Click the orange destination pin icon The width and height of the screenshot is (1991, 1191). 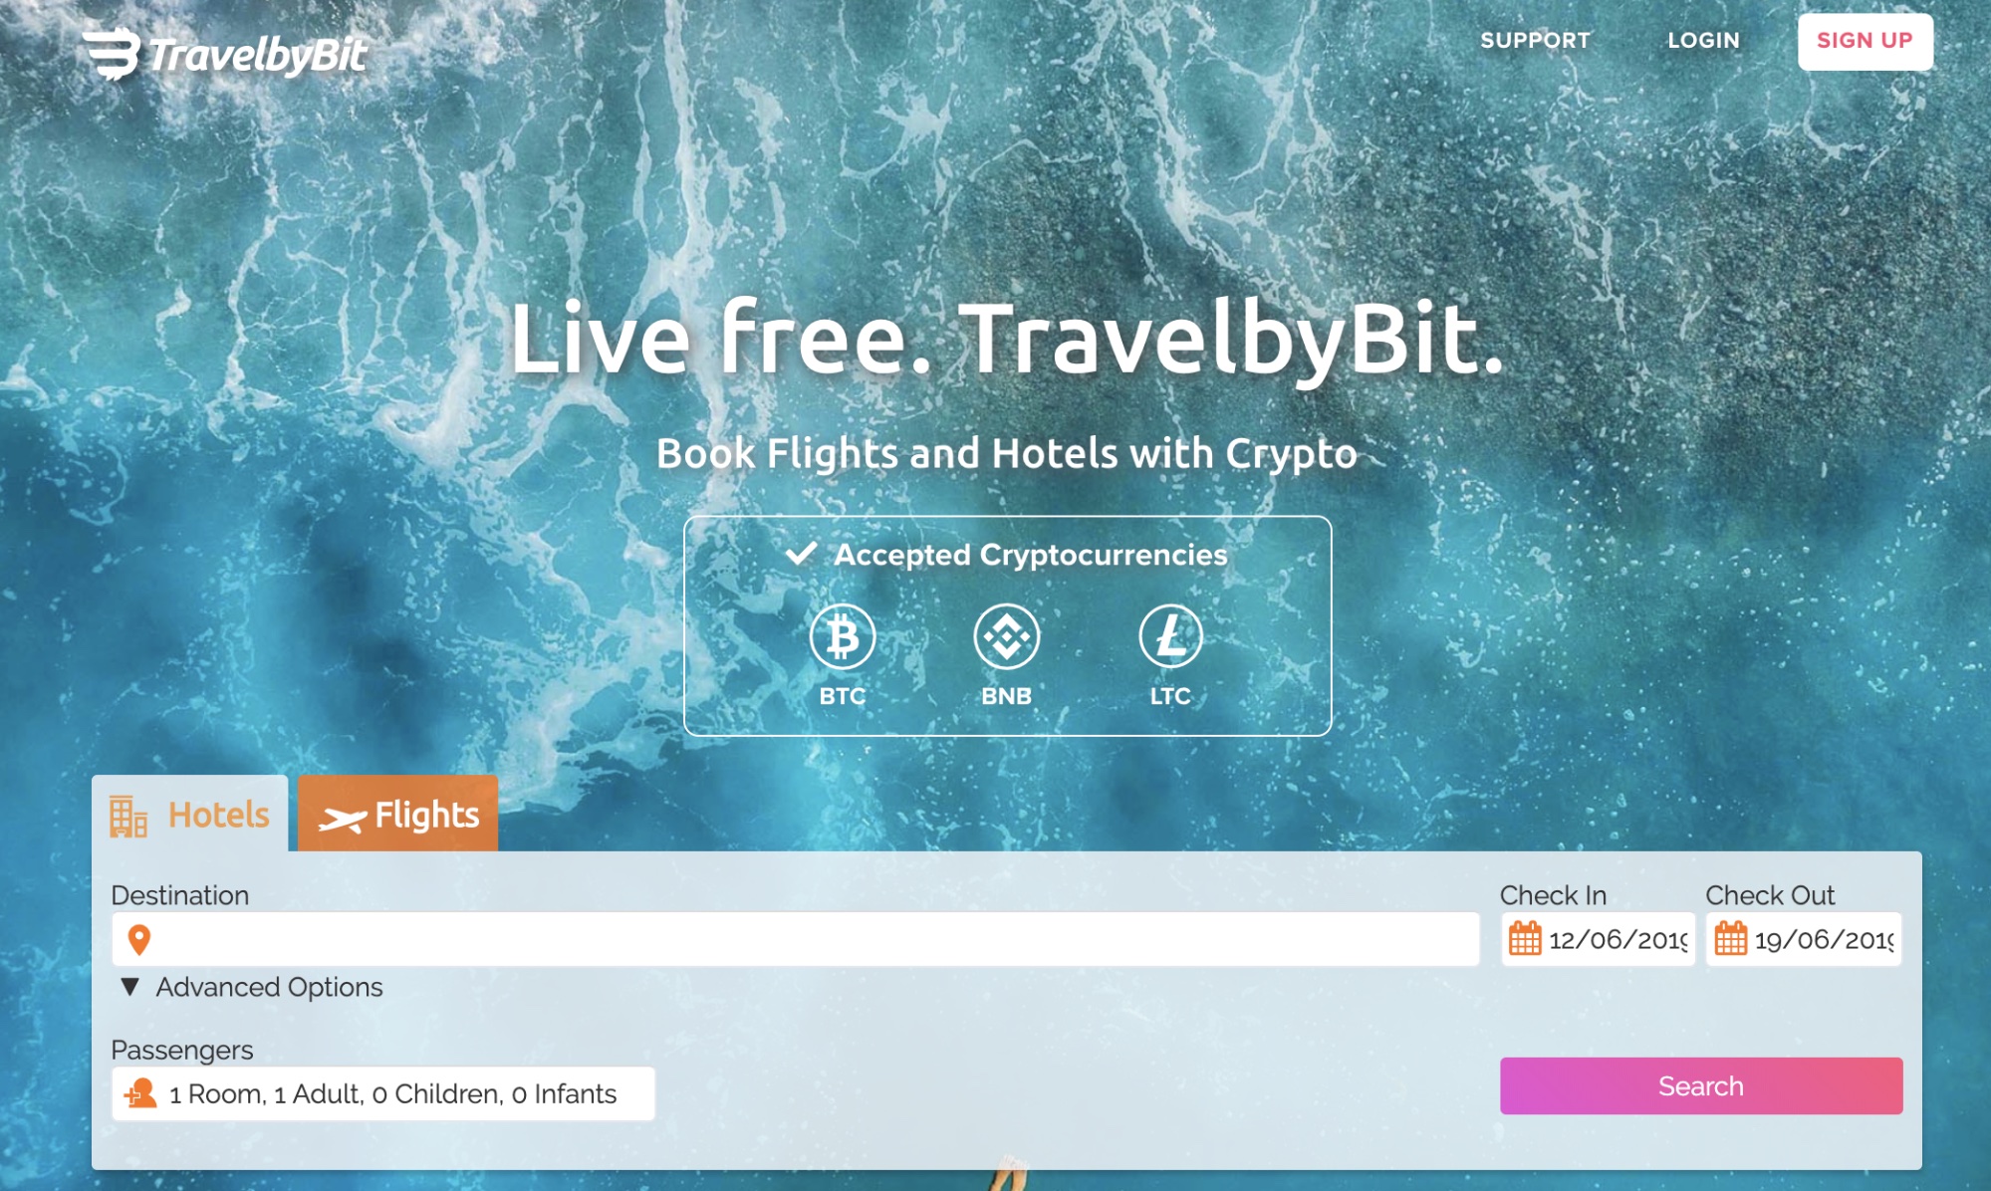[x=139, y=939]
